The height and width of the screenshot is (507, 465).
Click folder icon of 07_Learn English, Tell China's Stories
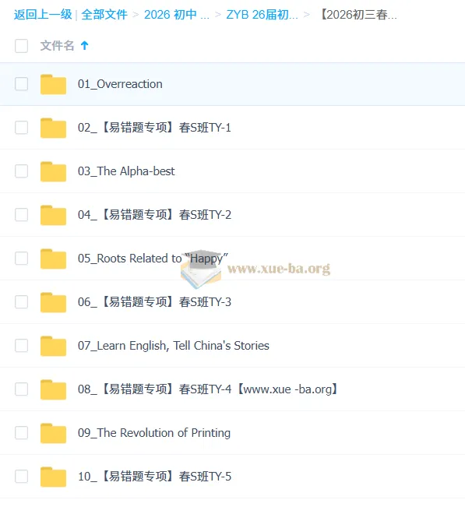(54, 346)
